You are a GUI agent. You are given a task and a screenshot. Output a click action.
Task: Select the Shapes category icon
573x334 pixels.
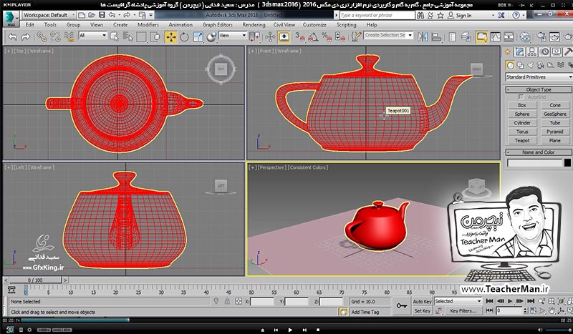coord(520,65)
